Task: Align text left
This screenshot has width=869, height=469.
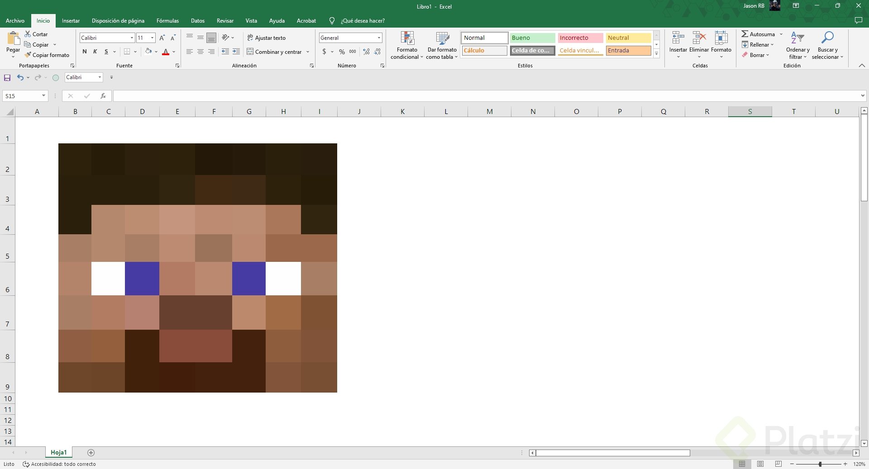Action: point(190,52)
